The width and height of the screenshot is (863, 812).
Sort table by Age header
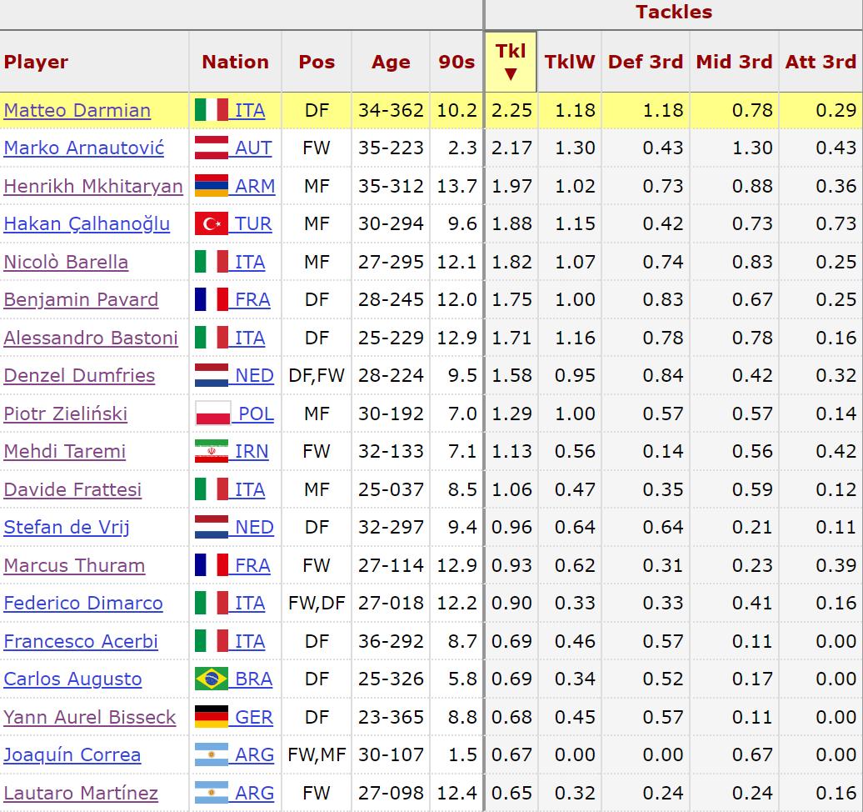391,62
